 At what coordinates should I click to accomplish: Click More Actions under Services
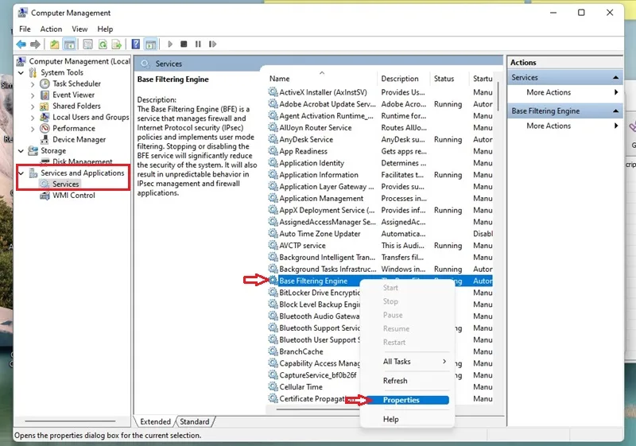click(549, 92)
